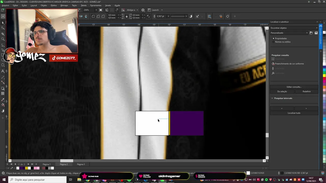Select the Text tool

[x=3, y=71]
